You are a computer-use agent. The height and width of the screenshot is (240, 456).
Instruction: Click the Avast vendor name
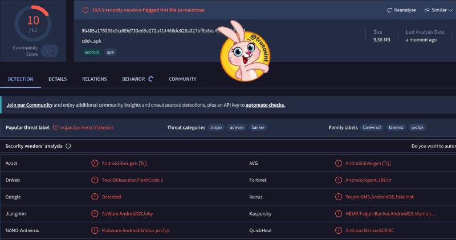click(x=11, y=163)
